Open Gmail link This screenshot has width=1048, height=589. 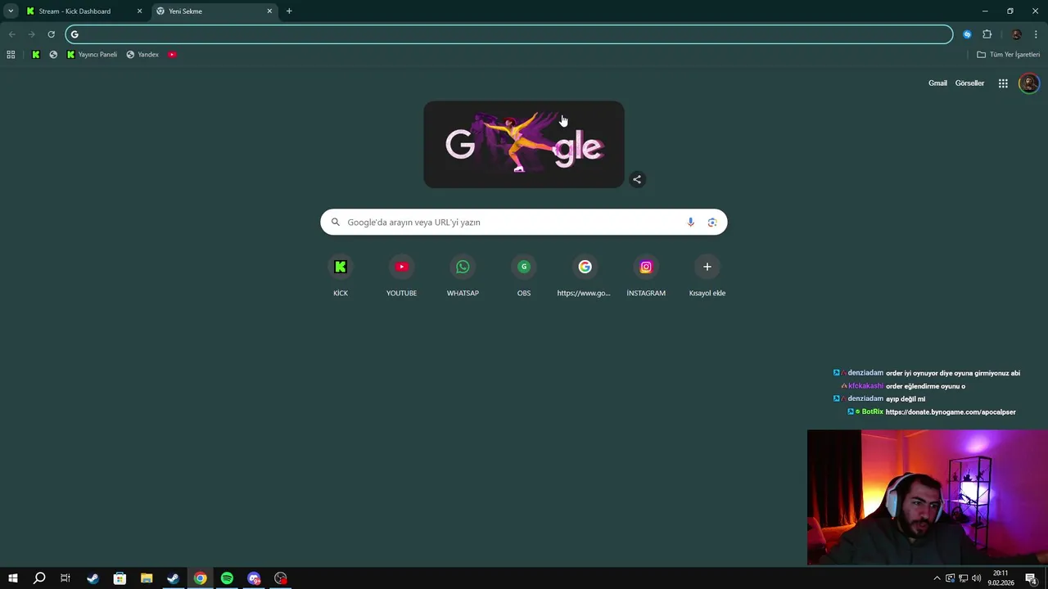(937, 83)
